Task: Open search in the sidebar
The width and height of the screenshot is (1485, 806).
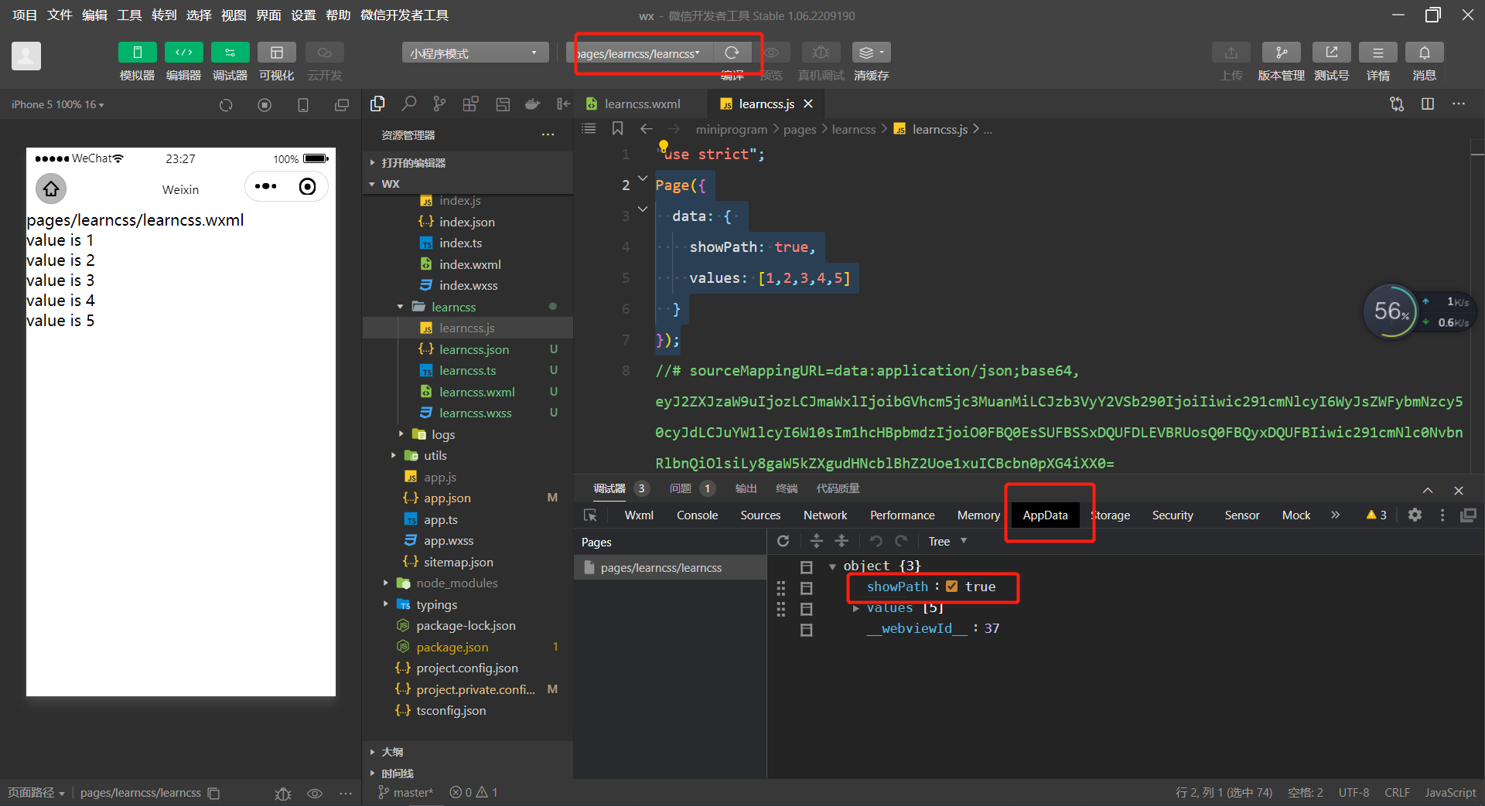Action: pos(408,104)
